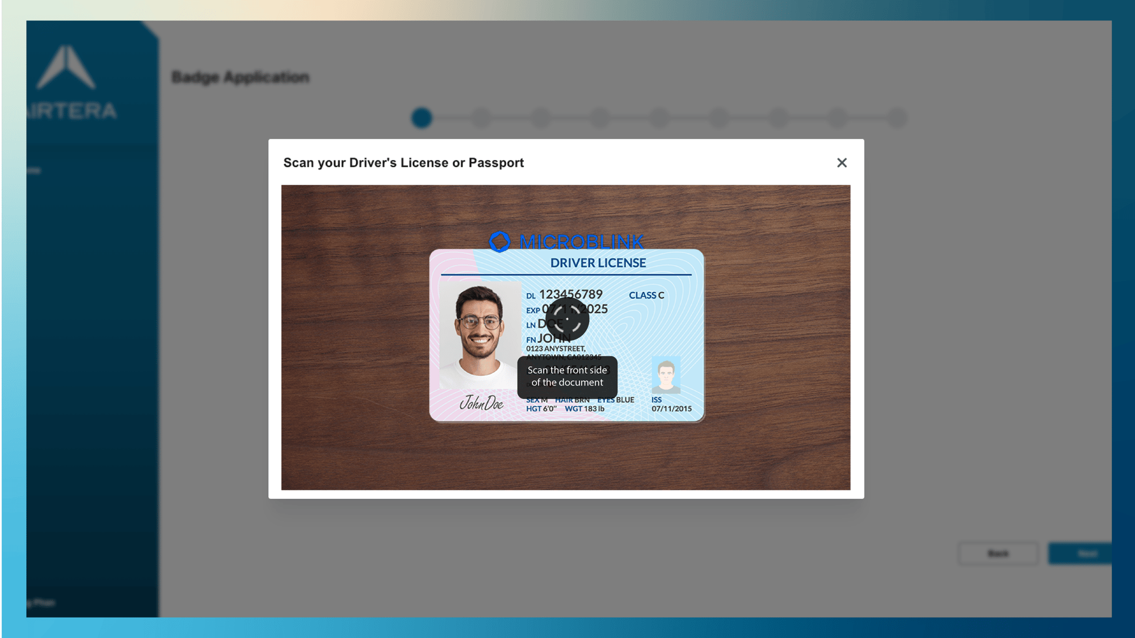The image size is (1135, 638).
Task: Click the DL number 123456789
Action: pyautogui.click(x=570, y=294)
